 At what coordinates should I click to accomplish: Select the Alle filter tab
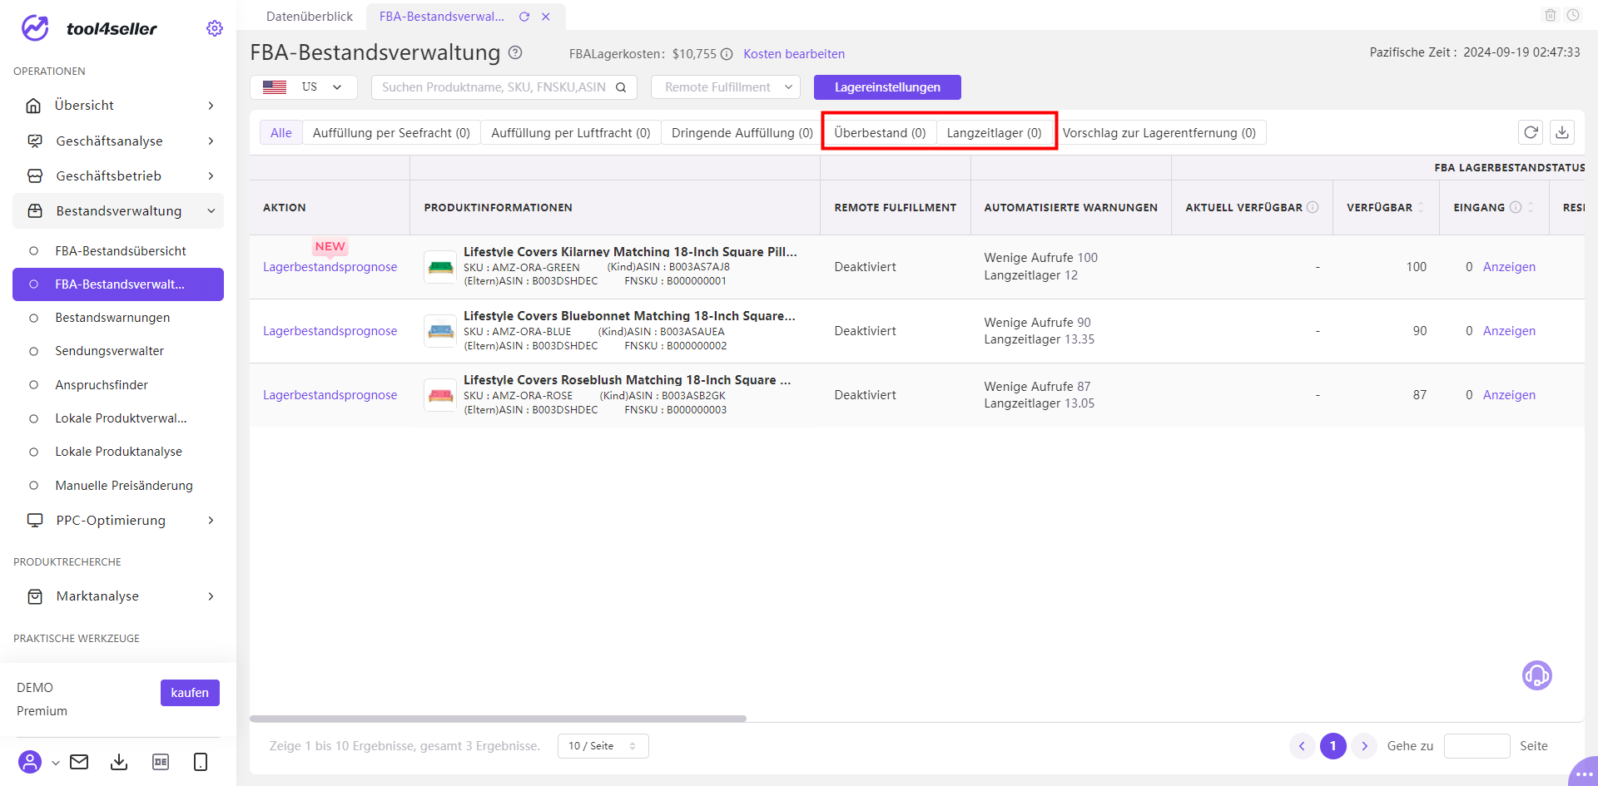click(281, 133)
